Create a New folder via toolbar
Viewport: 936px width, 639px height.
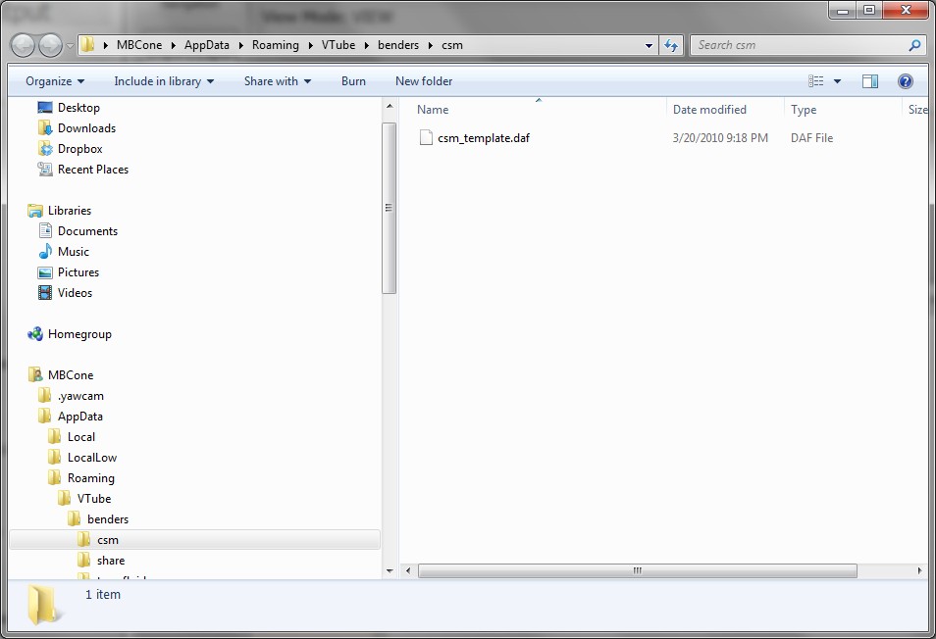[x=424, y=81]
